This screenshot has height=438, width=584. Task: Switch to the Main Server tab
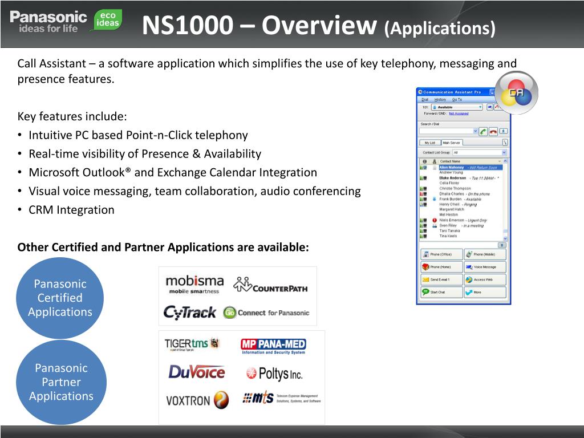click(452, 143)
